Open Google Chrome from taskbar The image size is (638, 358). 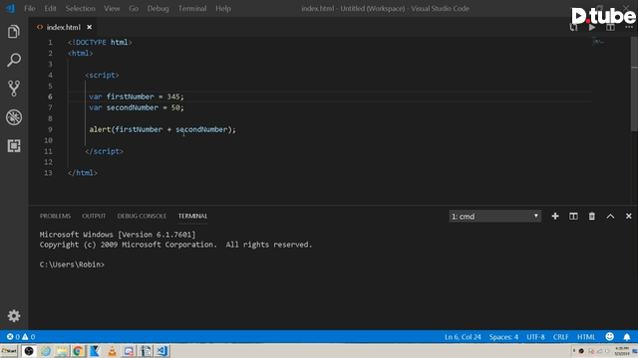(x=78, y=351)
